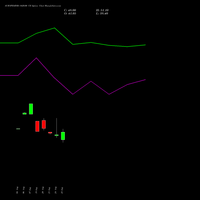200x200 pixels.
Task: Select the red candlestick for 19 Aug
Action: click(37, 126)
